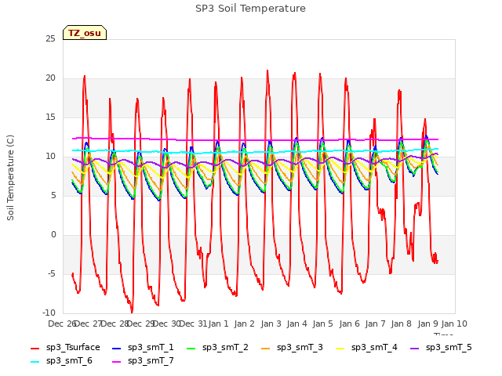Toggle the sp3_smT_1 legend label
The height and width of the screenshot is (376, 502).
point(151,348)
